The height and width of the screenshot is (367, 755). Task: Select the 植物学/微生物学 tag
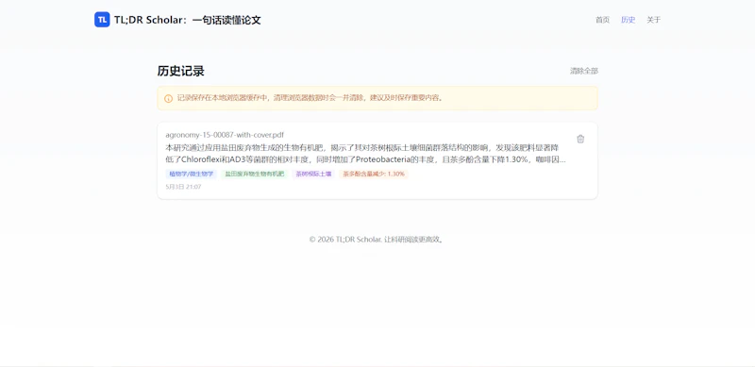(192, 174)
